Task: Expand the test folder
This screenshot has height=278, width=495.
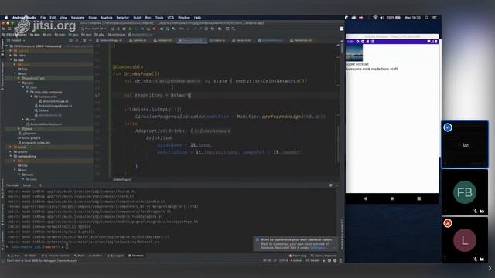Action: click(x=19, y=129)
